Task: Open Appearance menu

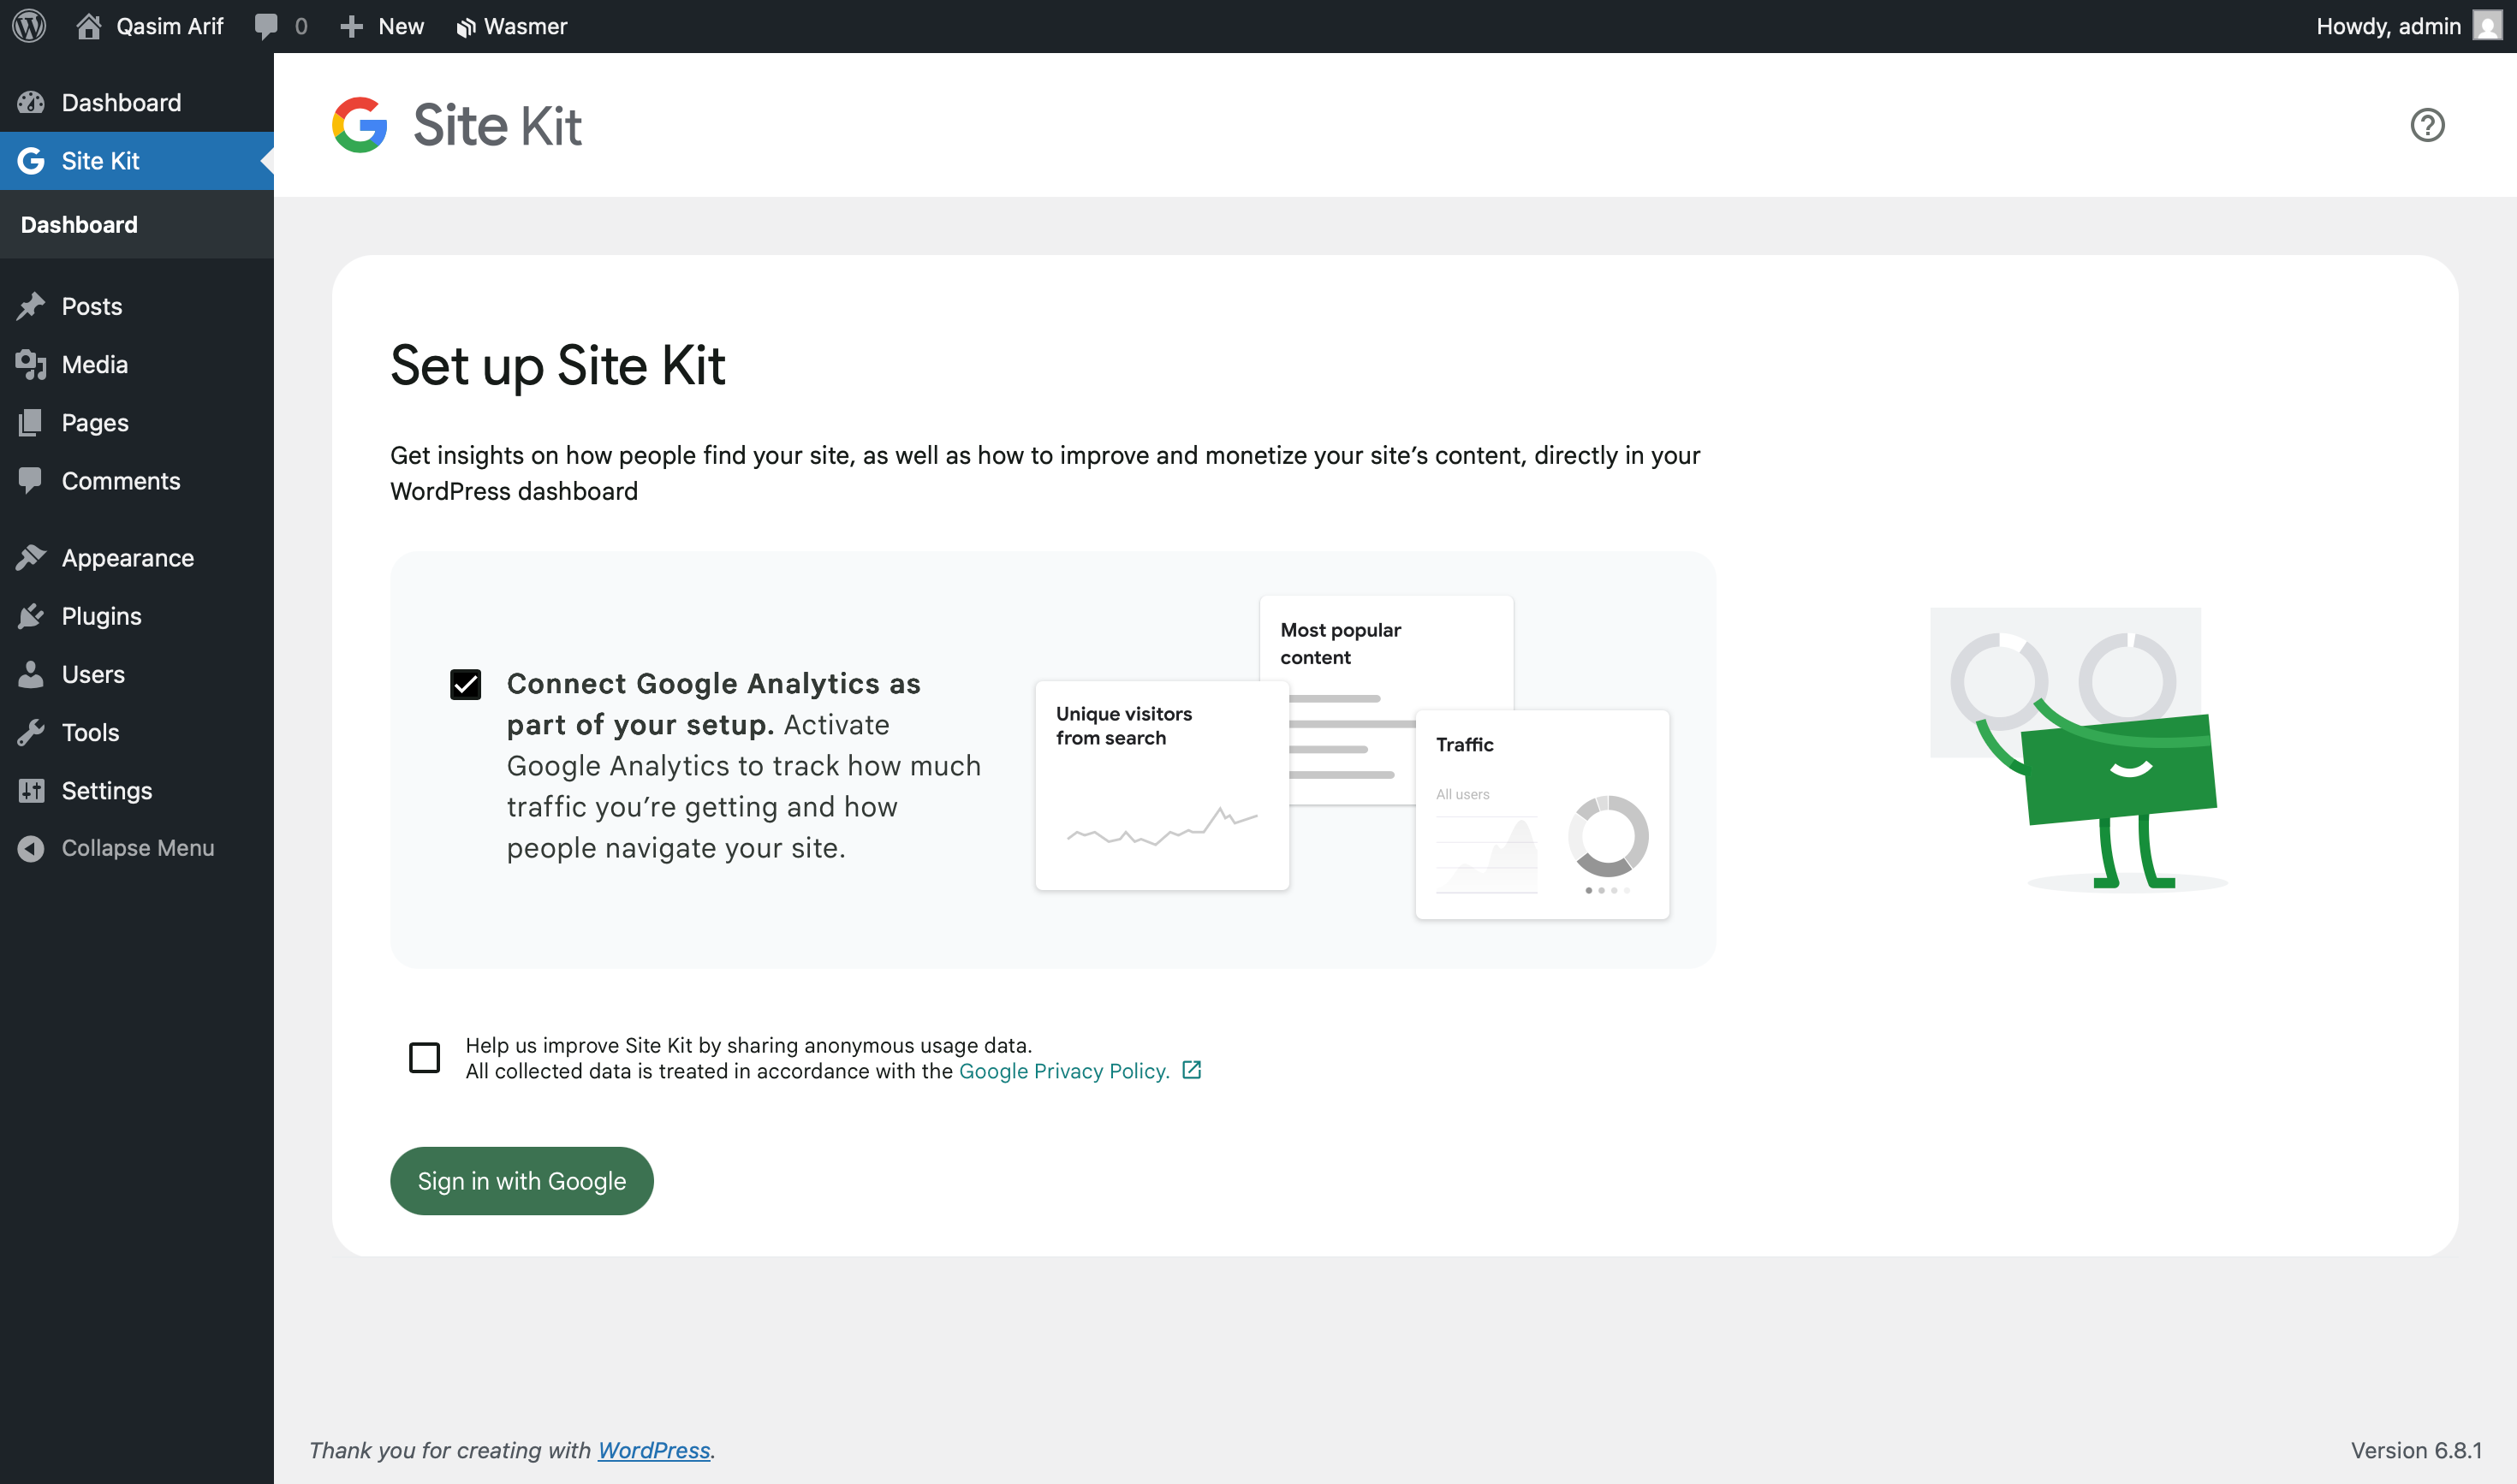Action: click(x=137, y=558)
